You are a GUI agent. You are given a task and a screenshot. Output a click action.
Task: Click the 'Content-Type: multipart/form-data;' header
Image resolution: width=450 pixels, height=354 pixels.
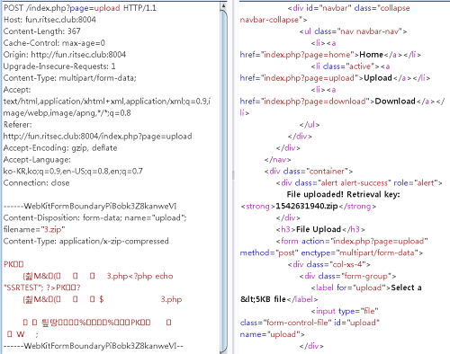coord(70,78)
